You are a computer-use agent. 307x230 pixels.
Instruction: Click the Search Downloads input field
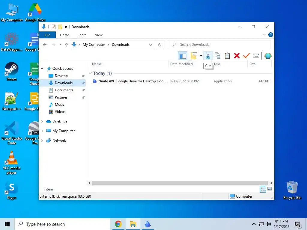point(219,45)
